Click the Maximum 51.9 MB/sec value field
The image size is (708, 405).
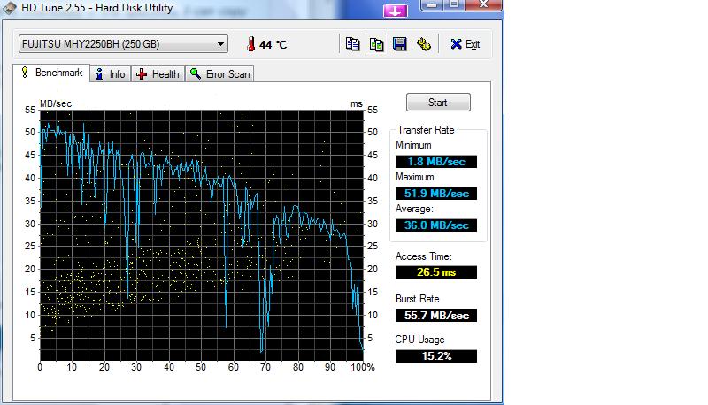tap(436, 193)
